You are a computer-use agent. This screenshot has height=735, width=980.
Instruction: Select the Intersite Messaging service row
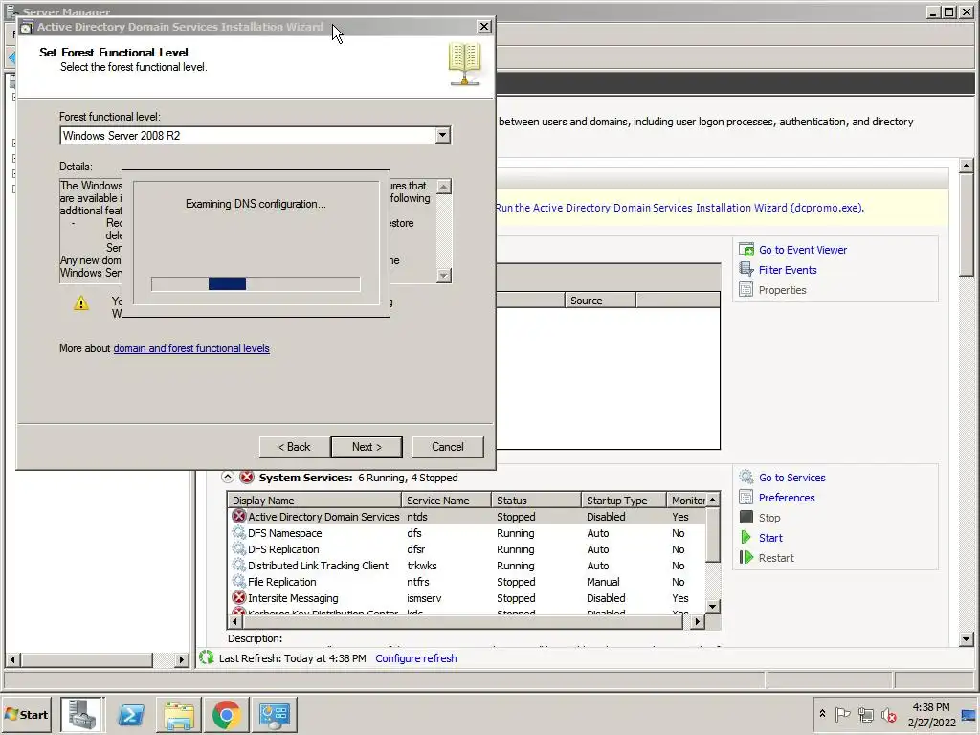[x=467, y=598]
